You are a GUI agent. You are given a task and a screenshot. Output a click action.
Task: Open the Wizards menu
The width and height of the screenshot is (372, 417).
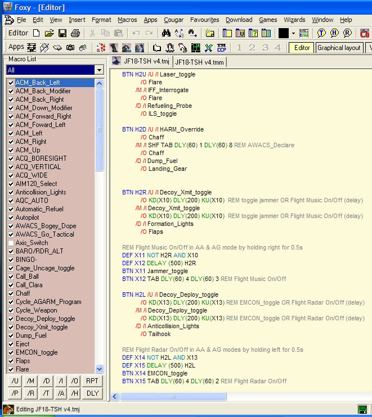coord(294,20)
